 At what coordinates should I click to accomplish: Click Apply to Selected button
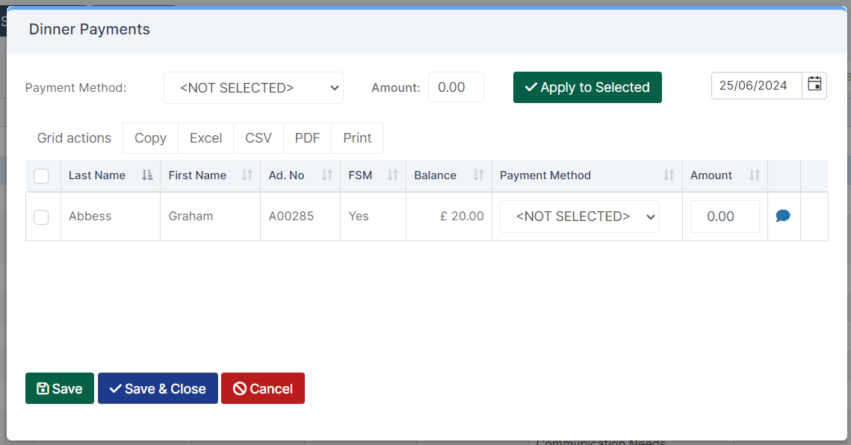[587, 87]
